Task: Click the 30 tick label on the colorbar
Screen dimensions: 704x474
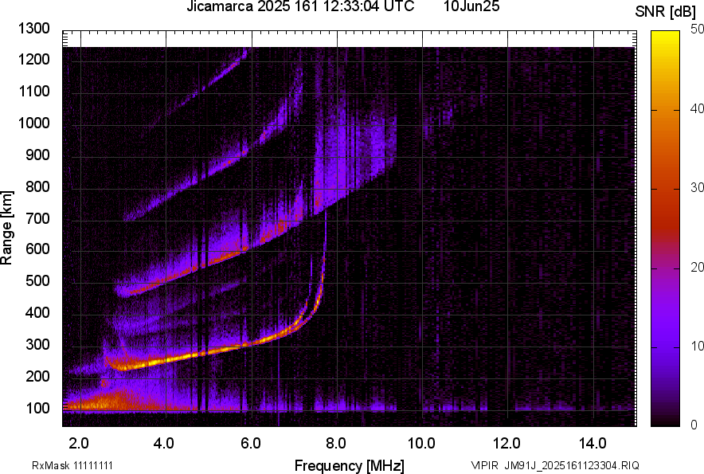Action: point(698,188)
